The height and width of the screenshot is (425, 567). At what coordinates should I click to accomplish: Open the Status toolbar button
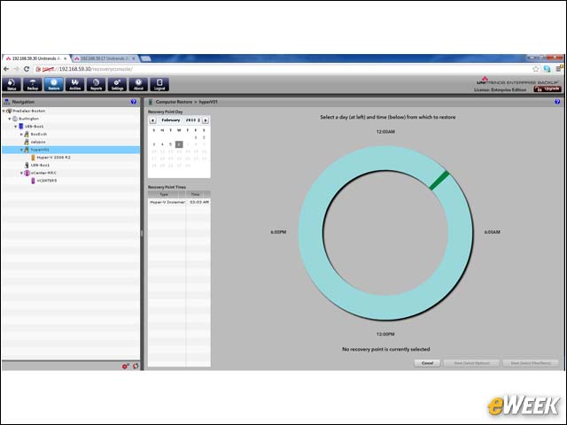[x=12, y=84]
